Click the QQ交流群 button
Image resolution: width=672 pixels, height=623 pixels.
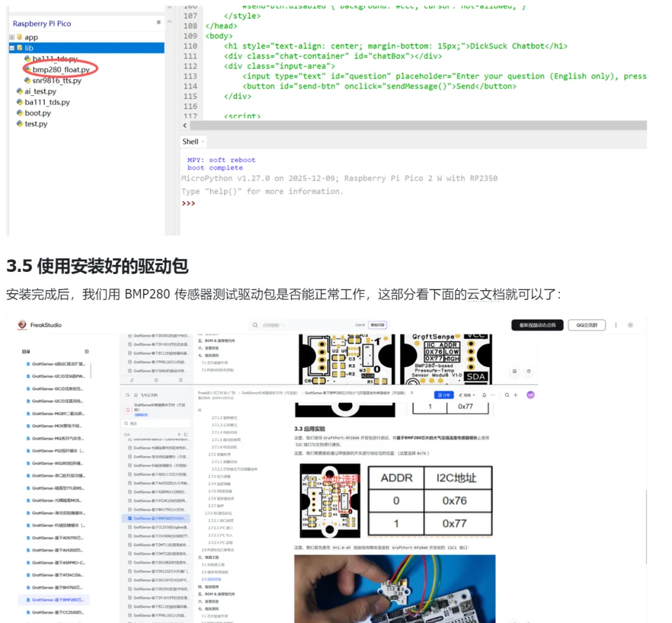587,325
